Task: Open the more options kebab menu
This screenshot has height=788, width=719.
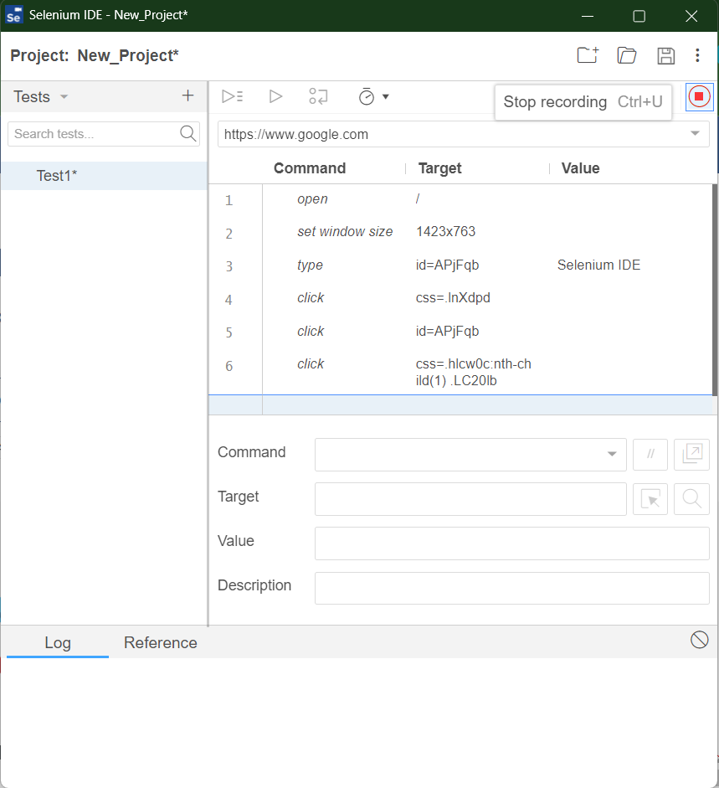Action: pyautogui.click(x=697, y=55)
